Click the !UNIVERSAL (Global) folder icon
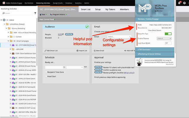This screenshot has width=189, height=118. point(7,24)
